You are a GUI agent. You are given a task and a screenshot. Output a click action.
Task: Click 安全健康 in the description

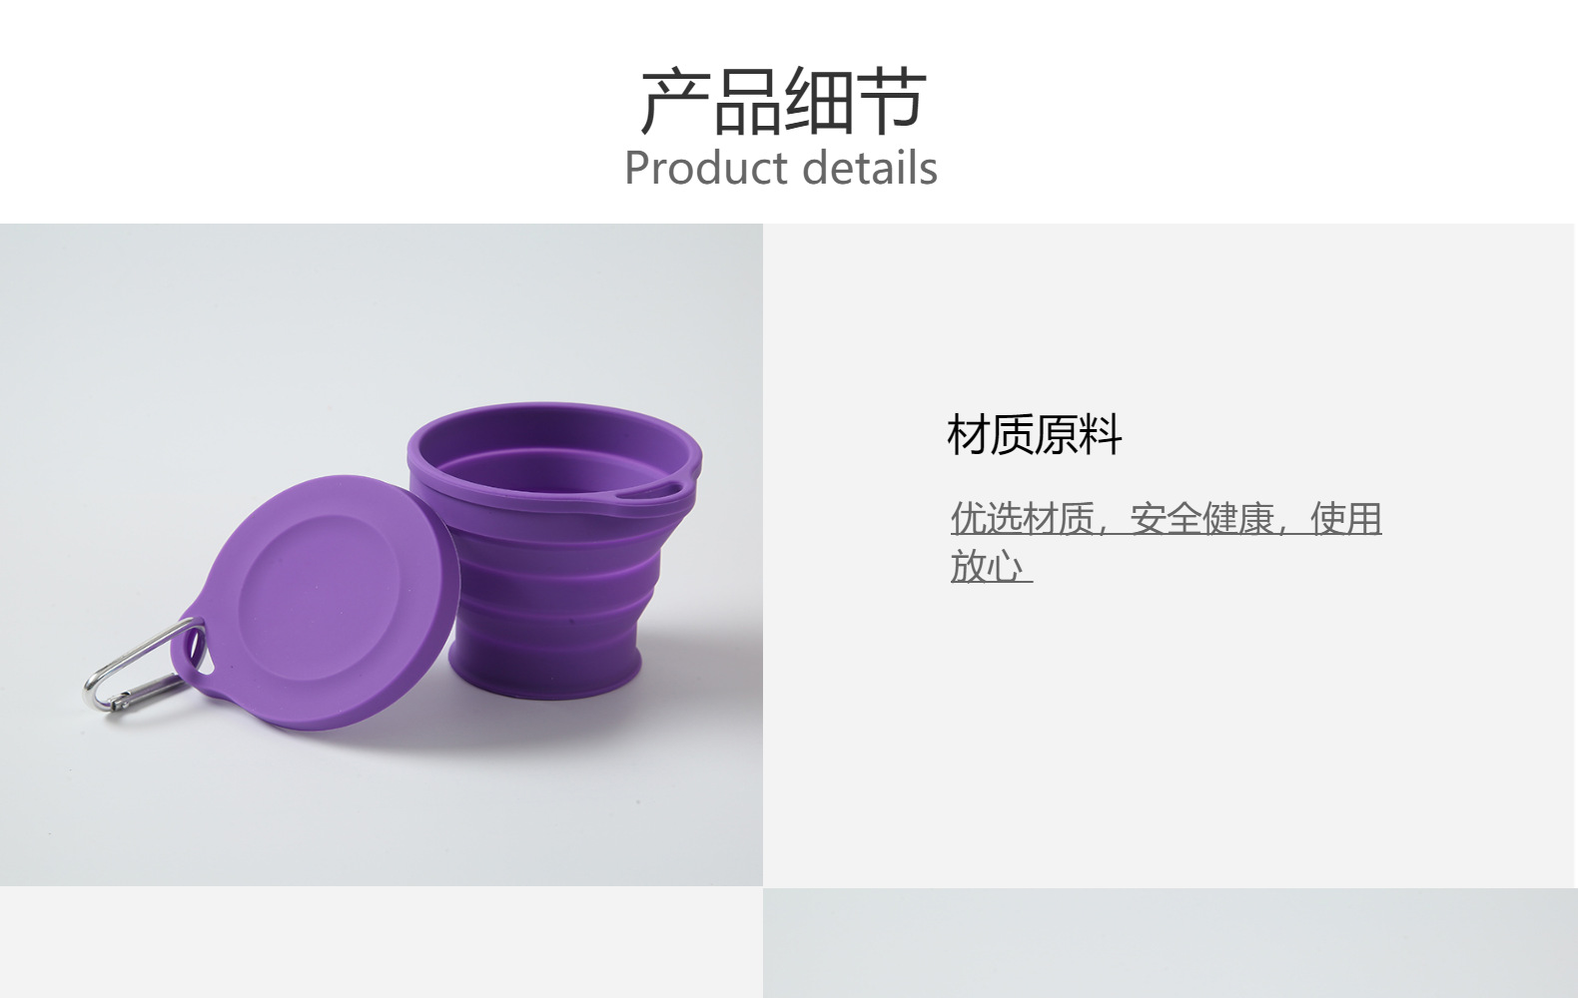1202,519
